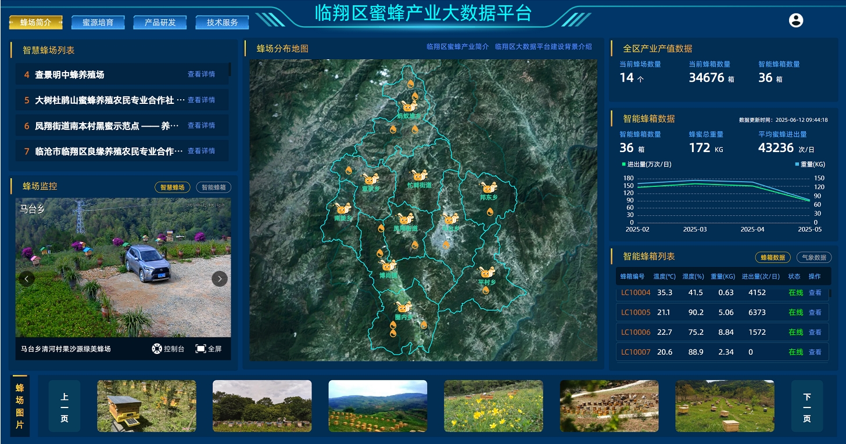Screen dimensions: 846x444
Task: Open the 蜜源培育 tab
Action: pyautogui.click(x=98, y=22)
